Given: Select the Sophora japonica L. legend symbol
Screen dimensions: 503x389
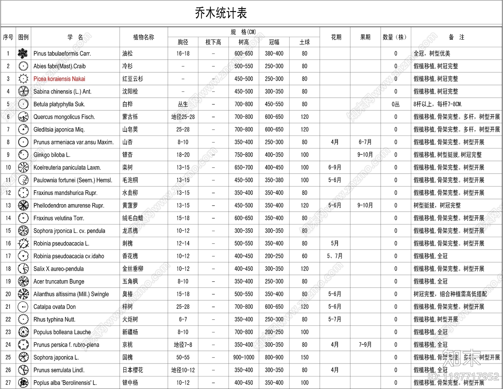Looking at the screenshot, I should (x=23, y=357).
